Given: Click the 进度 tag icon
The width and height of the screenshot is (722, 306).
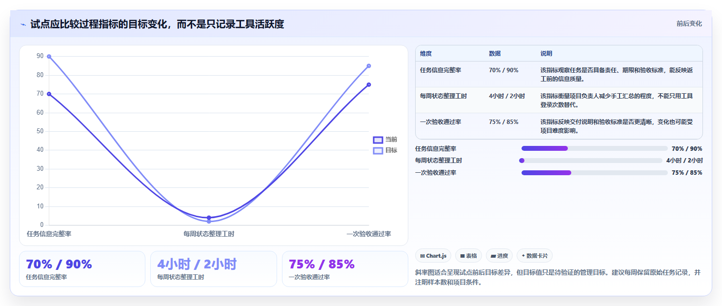Looking at the screenshot, I should [493, 256].
